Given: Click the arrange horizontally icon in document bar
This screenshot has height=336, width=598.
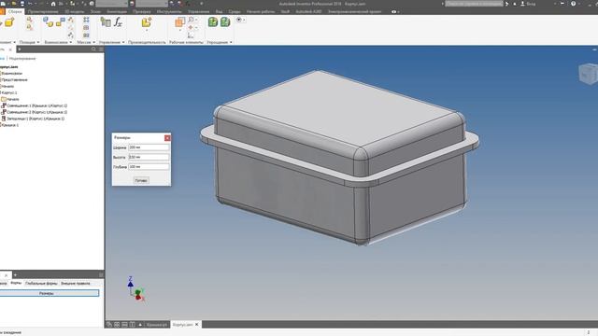Looking at the screenshot, I should point(124,325).
